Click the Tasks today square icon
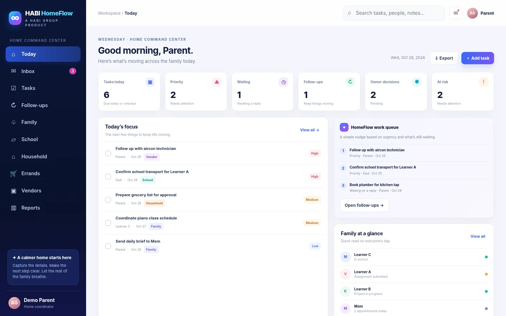Viewport: 506px width, 316px height. (x=150, y=82)
